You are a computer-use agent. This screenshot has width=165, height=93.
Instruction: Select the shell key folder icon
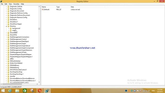point(11,30)
